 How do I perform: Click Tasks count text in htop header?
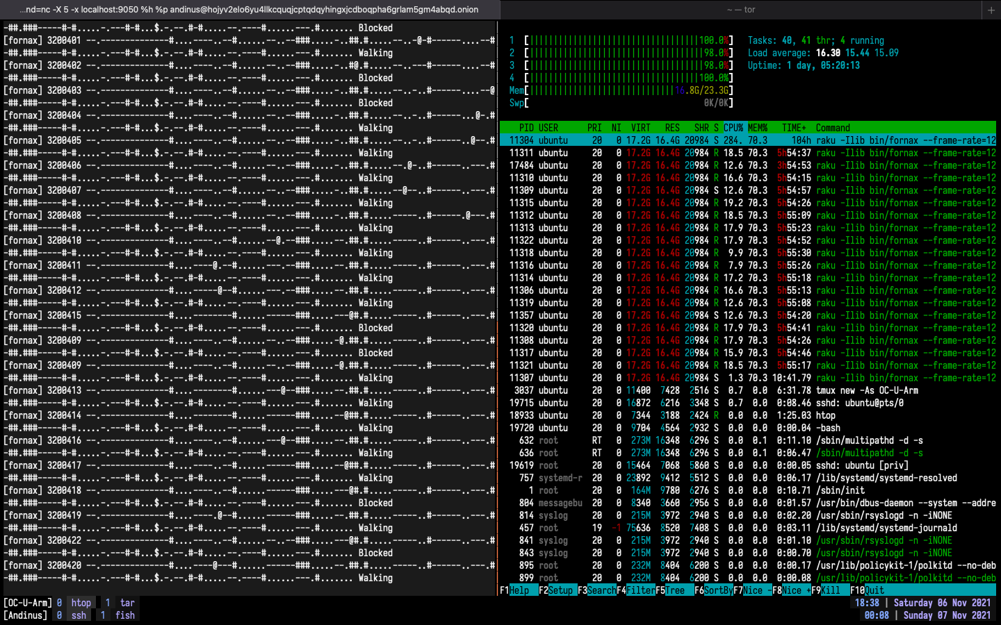[816, 40]
